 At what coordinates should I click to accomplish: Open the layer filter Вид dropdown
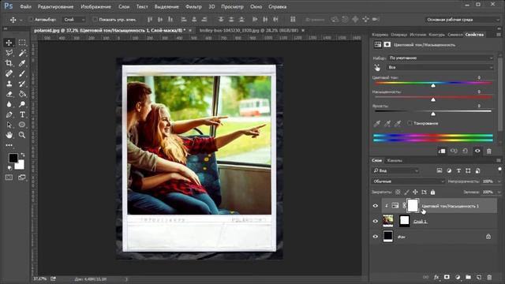point(396,170)
